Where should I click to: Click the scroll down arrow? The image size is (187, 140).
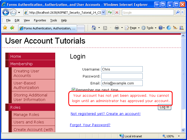(183, 130)
